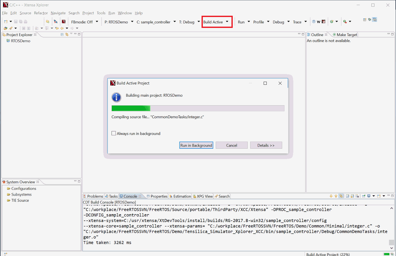
Task: Select RTOSDemo project in Project Explorer
Action: tap(18, 41)
